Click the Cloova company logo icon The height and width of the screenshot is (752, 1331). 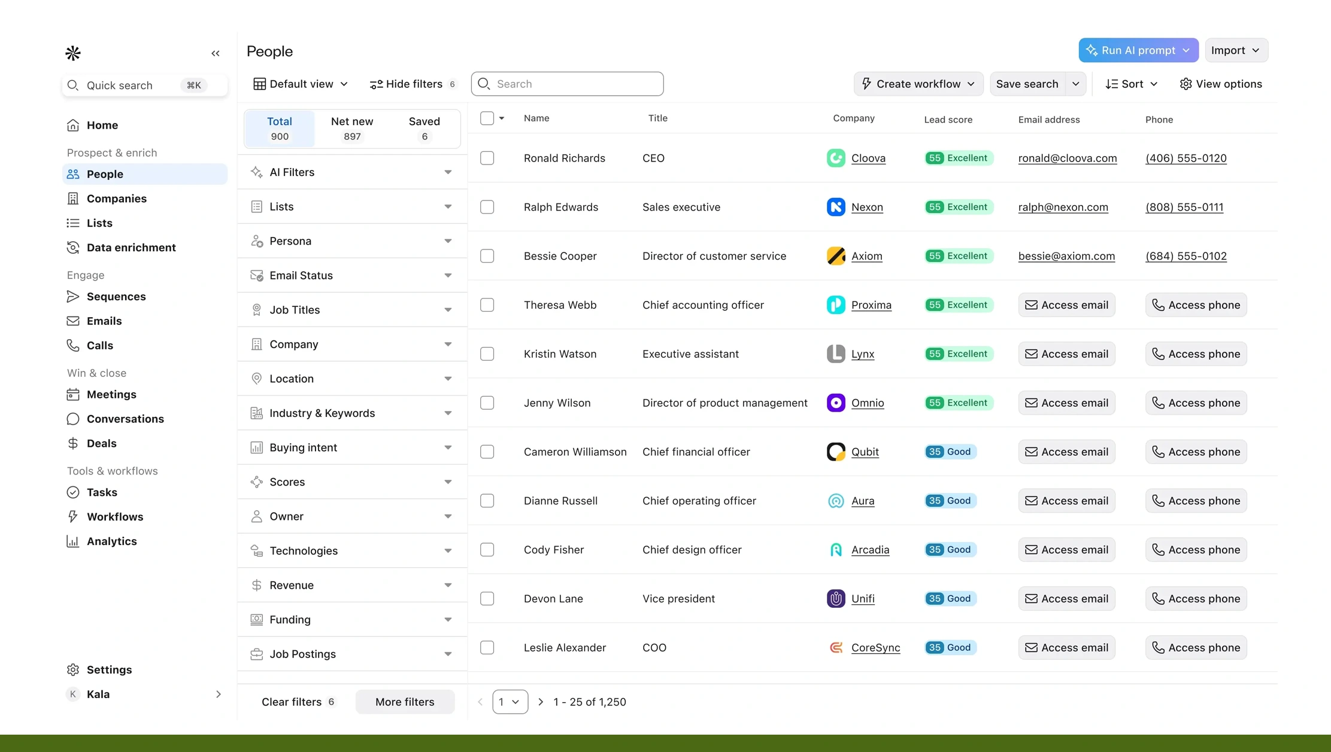pos(836,158)
